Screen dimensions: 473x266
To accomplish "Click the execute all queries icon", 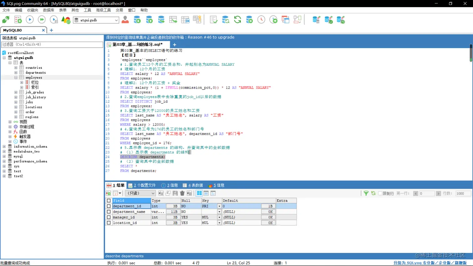I will 42,20.
